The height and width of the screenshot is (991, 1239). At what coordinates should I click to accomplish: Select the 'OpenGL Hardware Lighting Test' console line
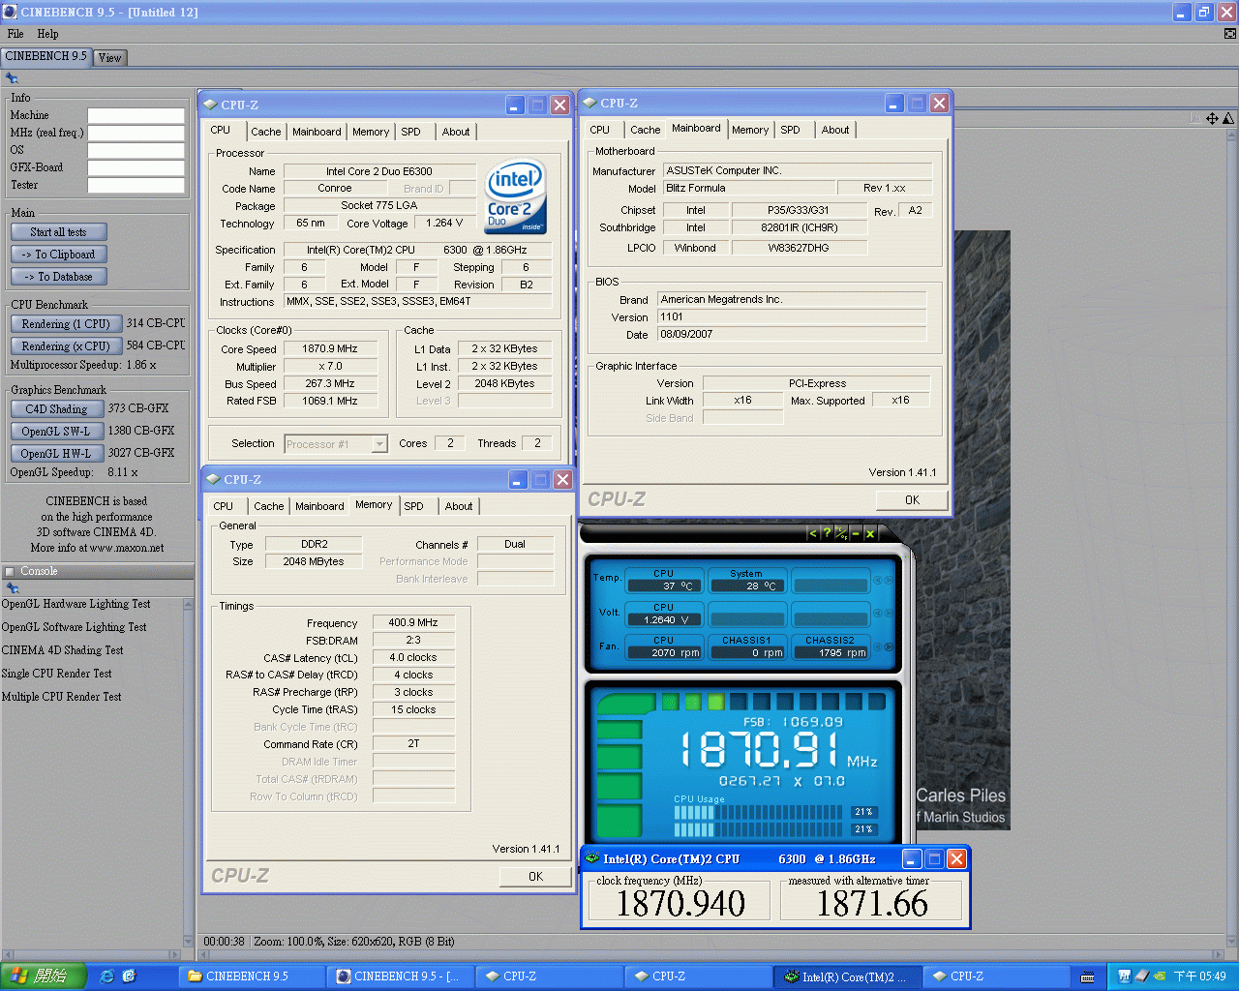[x=76, y=604]
